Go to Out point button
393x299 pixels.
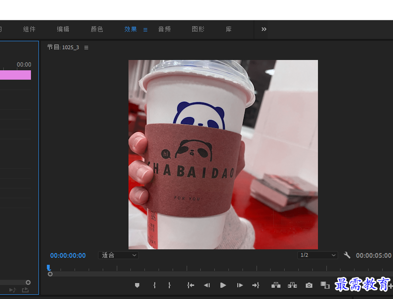(x=256, y=285)
